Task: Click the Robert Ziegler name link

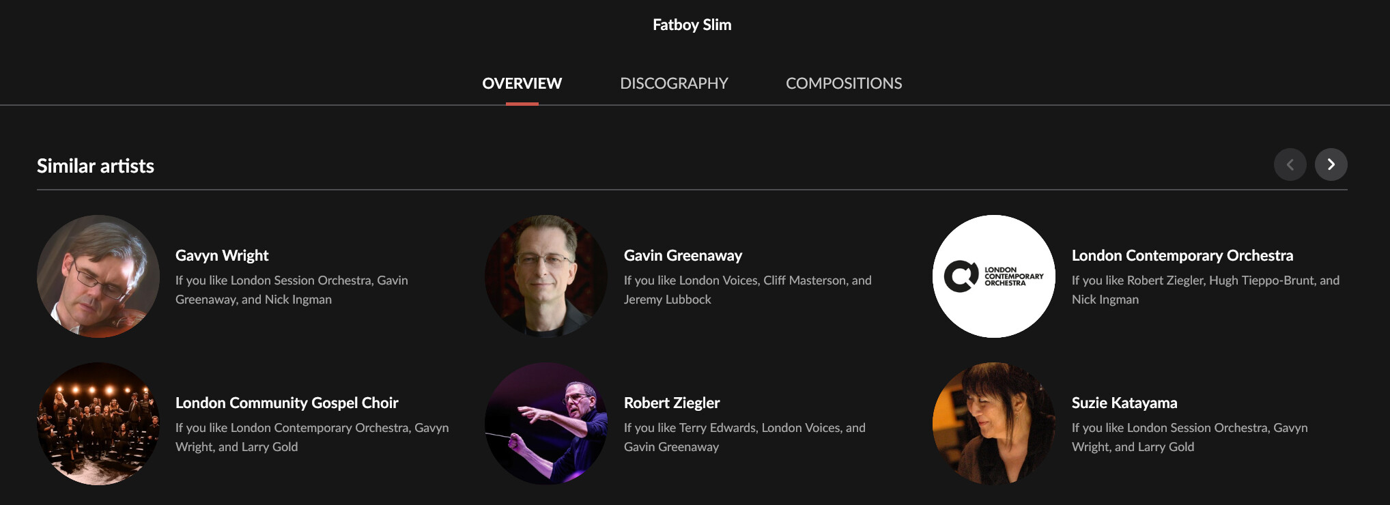Action: [672, 403]
